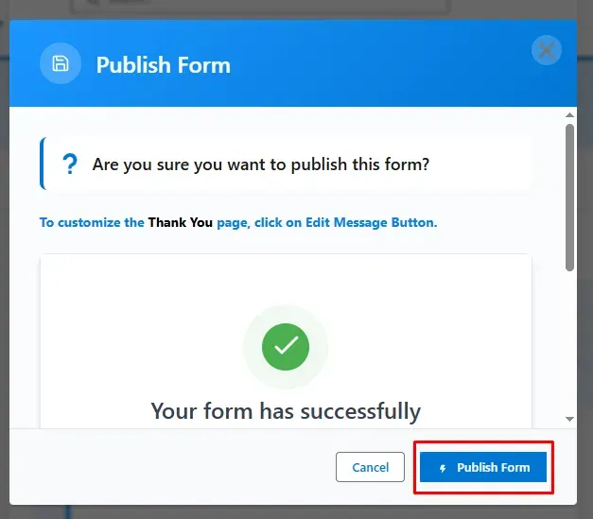This screenshot has width=593, height=519.
Task: Confirm with the Publish Form button
Action: click(483, 467)
